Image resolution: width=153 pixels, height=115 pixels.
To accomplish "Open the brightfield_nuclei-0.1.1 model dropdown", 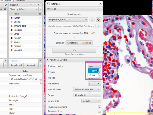I will [x=68, y=20].
